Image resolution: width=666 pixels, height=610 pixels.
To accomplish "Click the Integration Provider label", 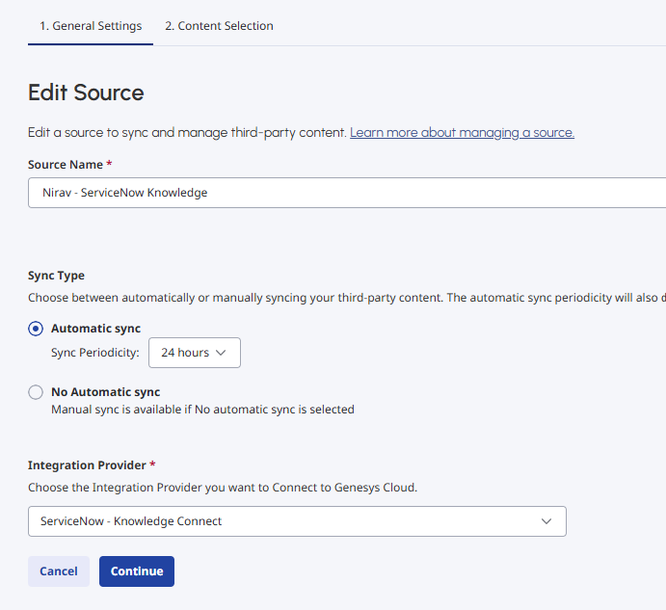I will 87,465.
